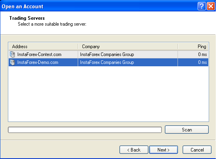This screenshot has height=159, width=217.
Task: Scan for trading servers
Action: 187,130
